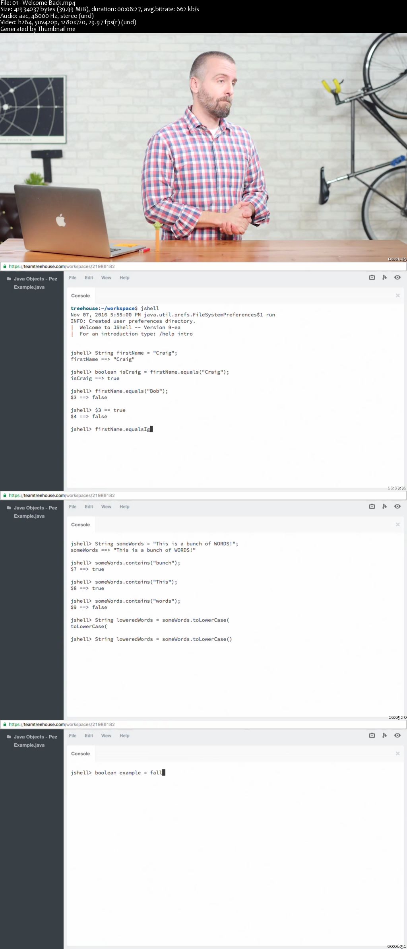Viewport: 407px width, 949px height.
Task: Select the Console tab in the firstName frame
Action: tap(81, 295)
